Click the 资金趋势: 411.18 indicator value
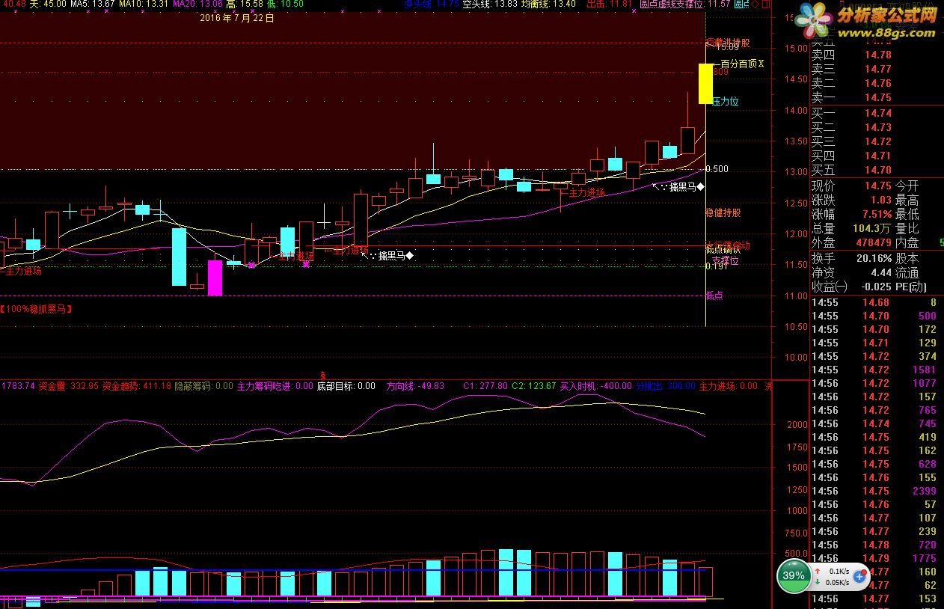This screenshot has height=609, width=944. click(137, 387)
